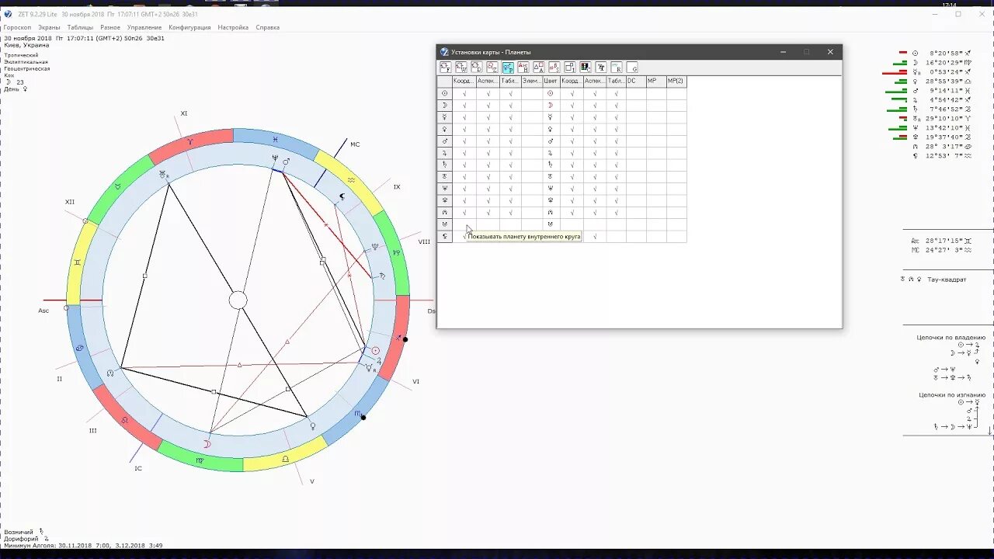This screenshot has height=559, width=994.
Task: Pick the Sun color in Цвет column
Action: click(551, 93)
